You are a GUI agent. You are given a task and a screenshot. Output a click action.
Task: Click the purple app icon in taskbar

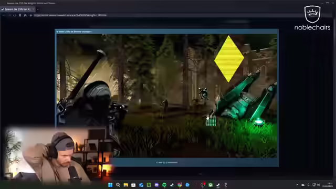point(156,185)
